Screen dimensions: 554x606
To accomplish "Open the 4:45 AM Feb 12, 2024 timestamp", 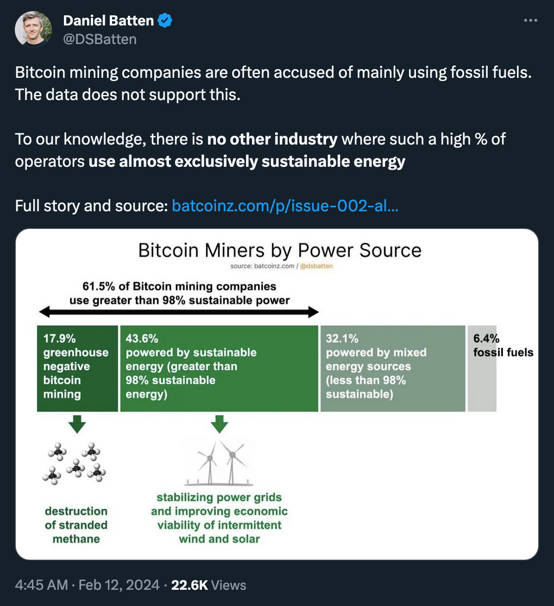I will [87, 585].
